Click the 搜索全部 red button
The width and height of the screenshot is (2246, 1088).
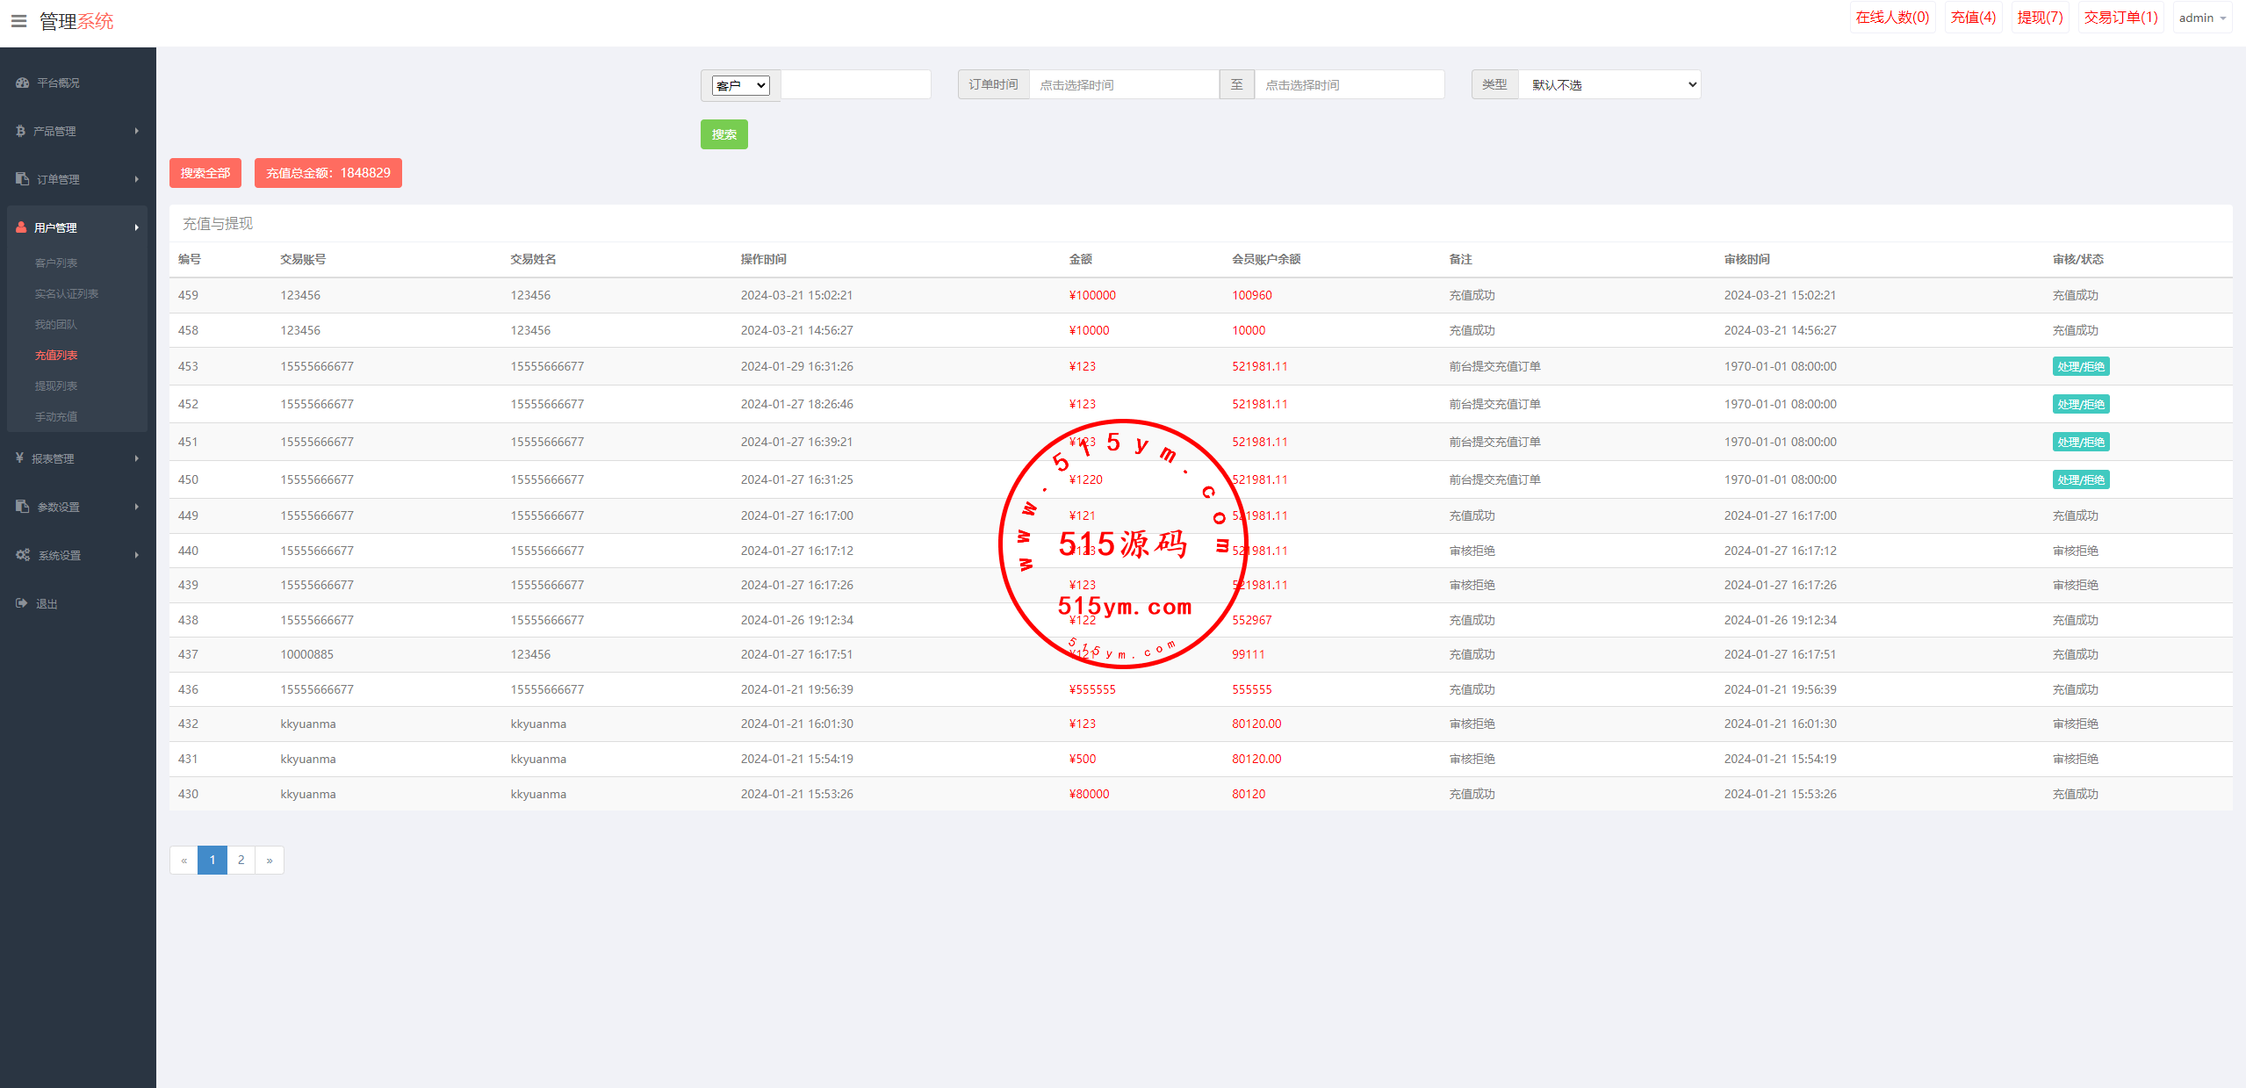(x=205, y=173)
